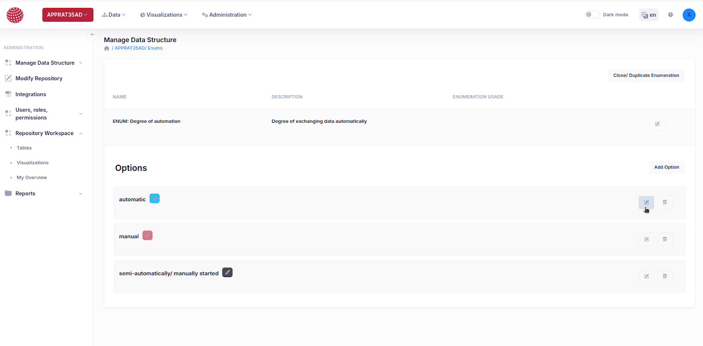The height and width of the screenshot is (346, 703).
Task: Edit the automatic option
Action: point(646,202)
